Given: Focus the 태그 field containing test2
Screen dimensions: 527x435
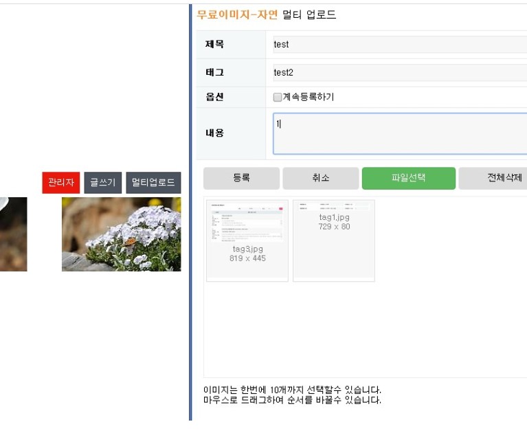Looking at the screenshot, I should (399, 72).
